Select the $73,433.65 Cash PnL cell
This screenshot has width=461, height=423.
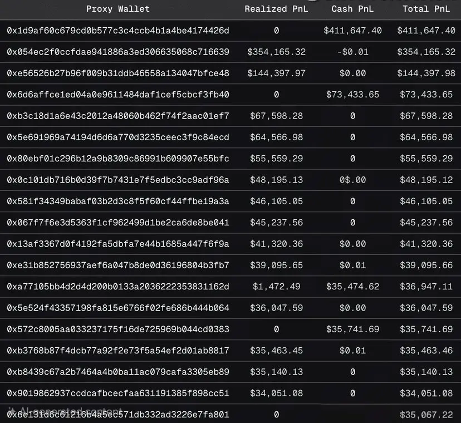tap(352, 95)
